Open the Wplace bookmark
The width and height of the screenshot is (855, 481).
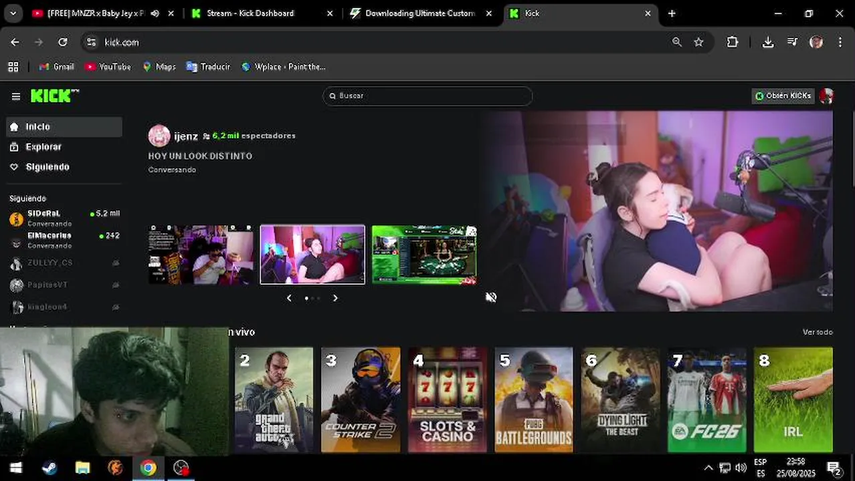pos(283,67)
